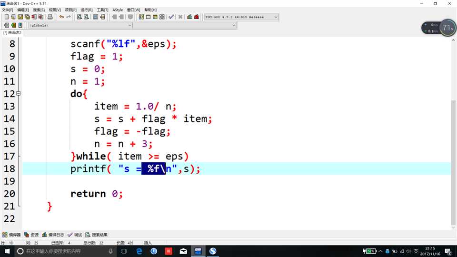Open the empty function list dropdown
This screenshot has height=257, width=457.
click(185, 25)
